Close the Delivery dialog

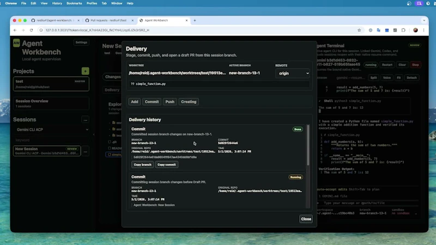(x=306, y=219)
